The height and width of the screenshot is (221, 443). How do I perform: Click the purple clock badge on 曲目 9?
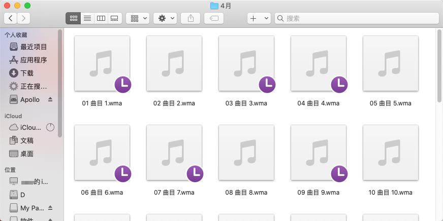click(339, 174)
